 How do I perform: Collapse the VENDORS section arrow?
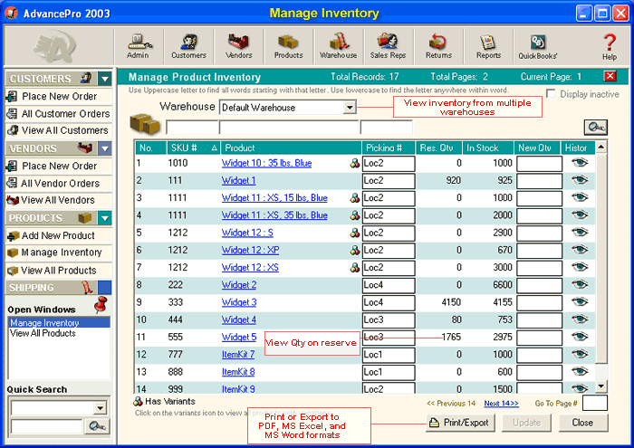[105, 148]
